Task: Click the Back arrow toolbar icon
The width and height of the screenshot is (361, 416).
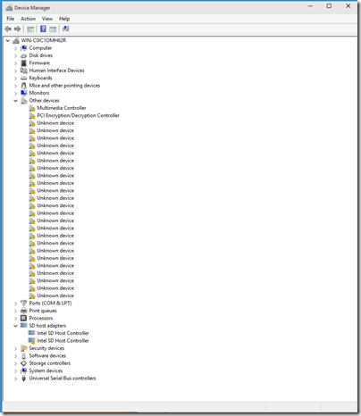Action: pyautogui.click(x=8, y=29)
